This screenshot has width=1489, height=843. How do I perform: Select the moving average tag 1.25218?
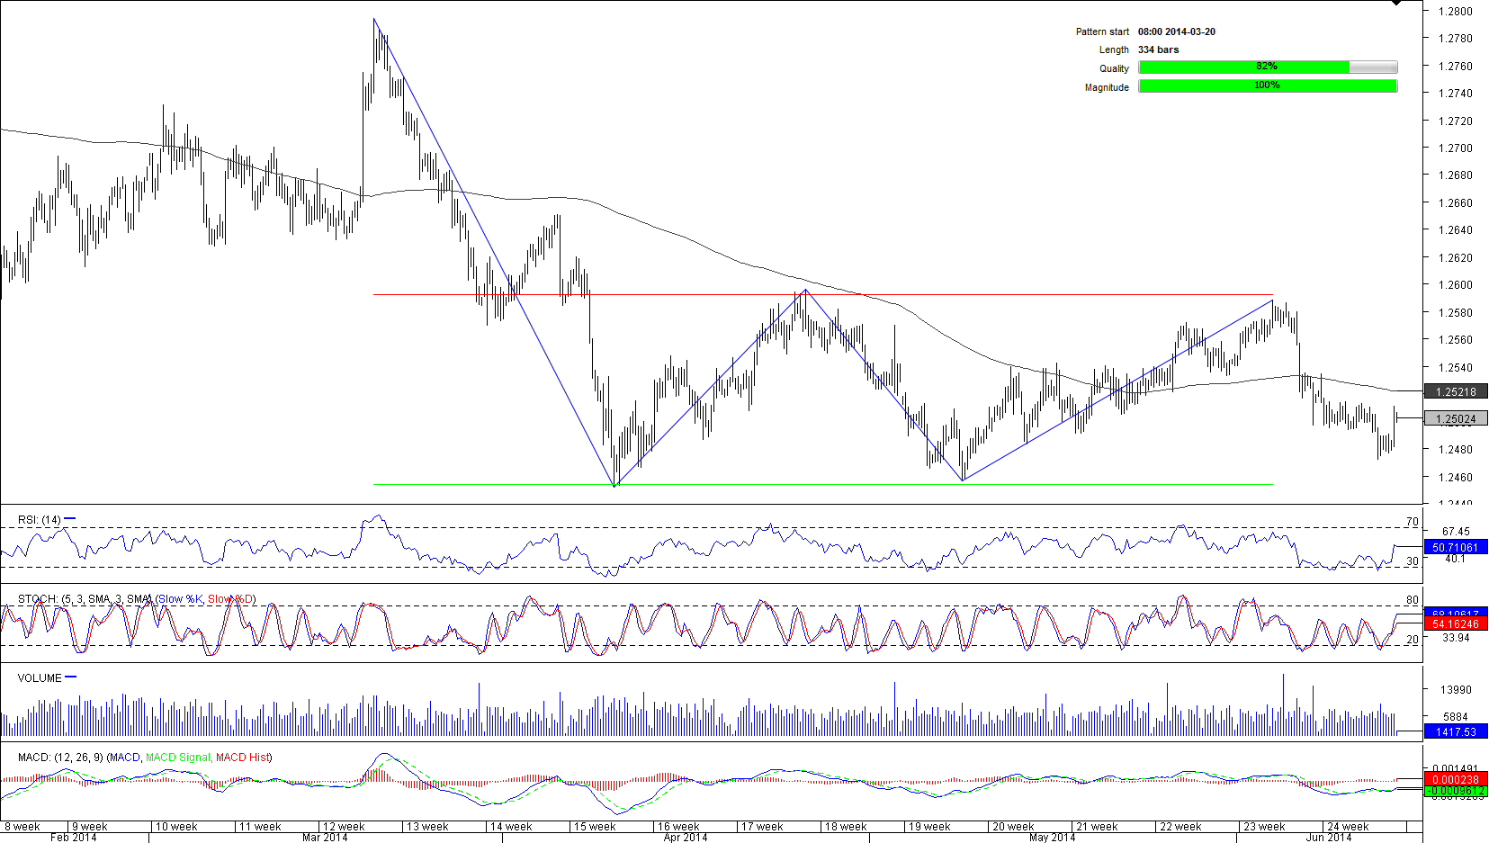[x=1455, y=392]
